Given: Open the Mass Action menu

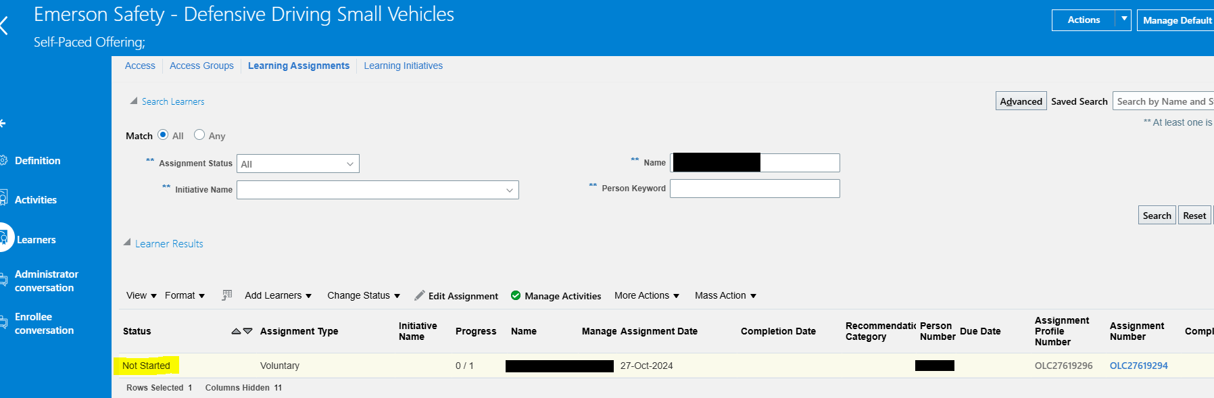Looking at the screenshot, I should point(725,295).
